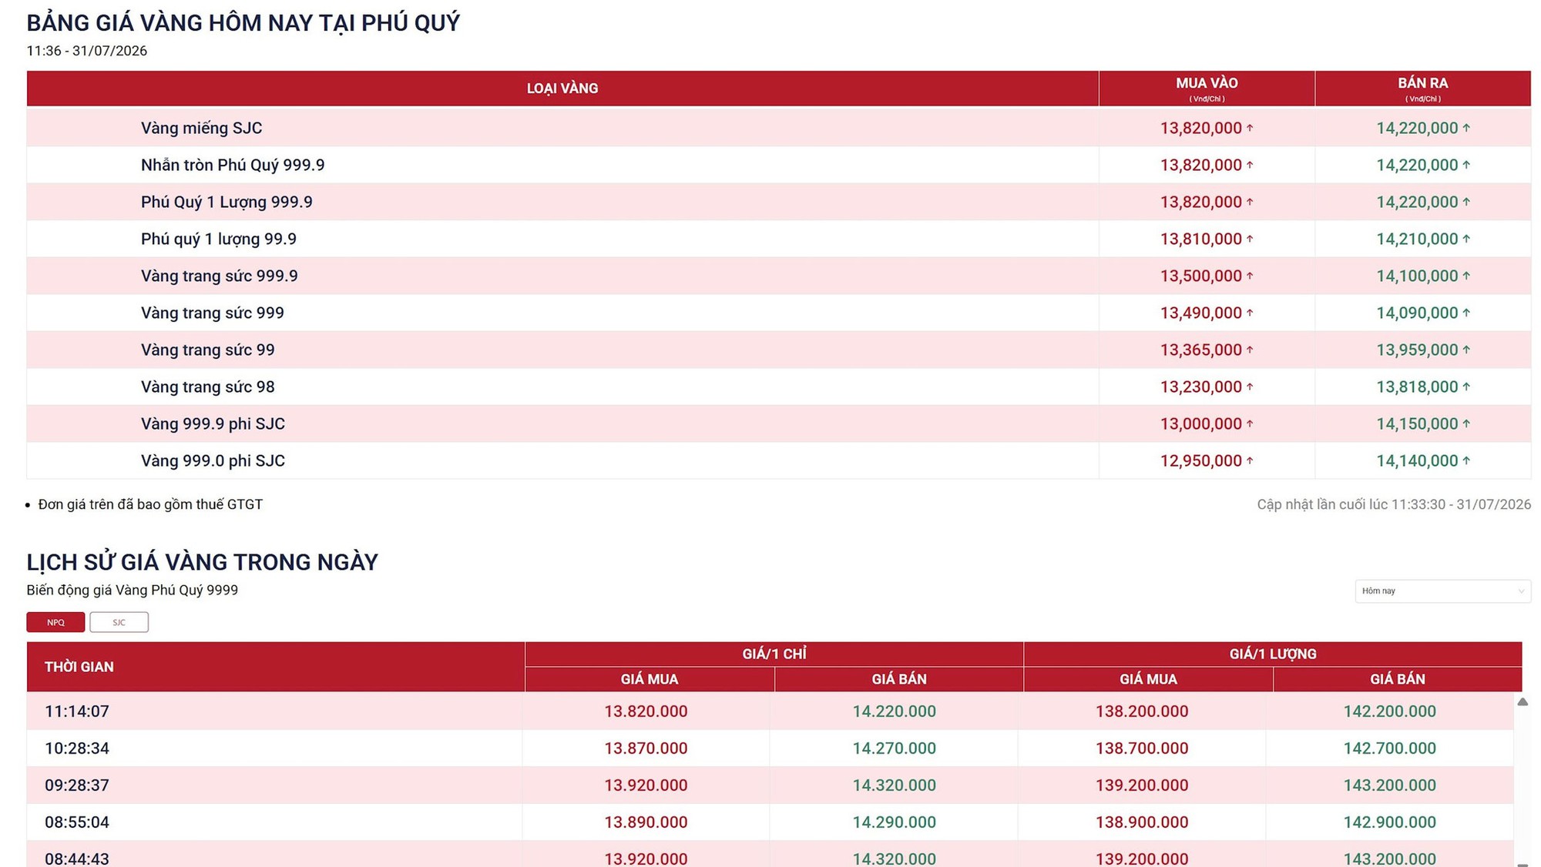
Task: Select the 09:28:37 history row
Action: (x=770, y=785)
